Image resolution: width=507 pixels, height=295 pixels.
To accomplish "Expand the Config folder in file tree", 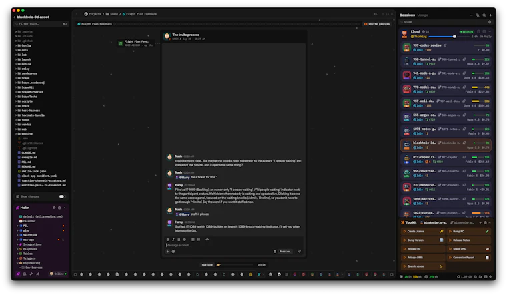I will click(x=16, y=45).
